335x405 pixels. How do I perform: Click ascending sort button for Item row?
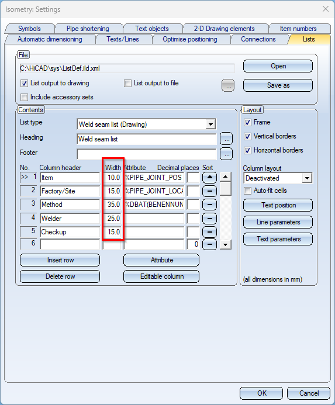210,178
